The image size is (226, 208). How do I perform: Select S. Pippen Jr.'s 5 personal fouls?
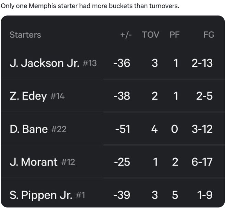click(x=175, y=195)
